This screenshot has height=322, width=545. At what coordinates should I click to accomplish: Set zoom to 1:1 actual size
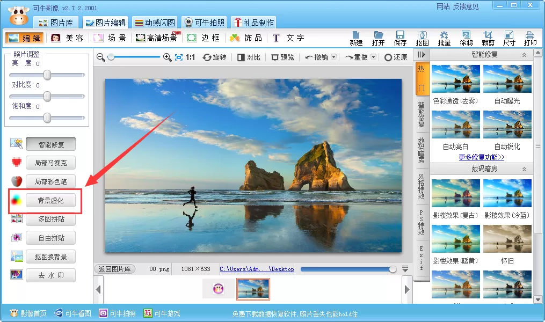click(x=191, y=57)
